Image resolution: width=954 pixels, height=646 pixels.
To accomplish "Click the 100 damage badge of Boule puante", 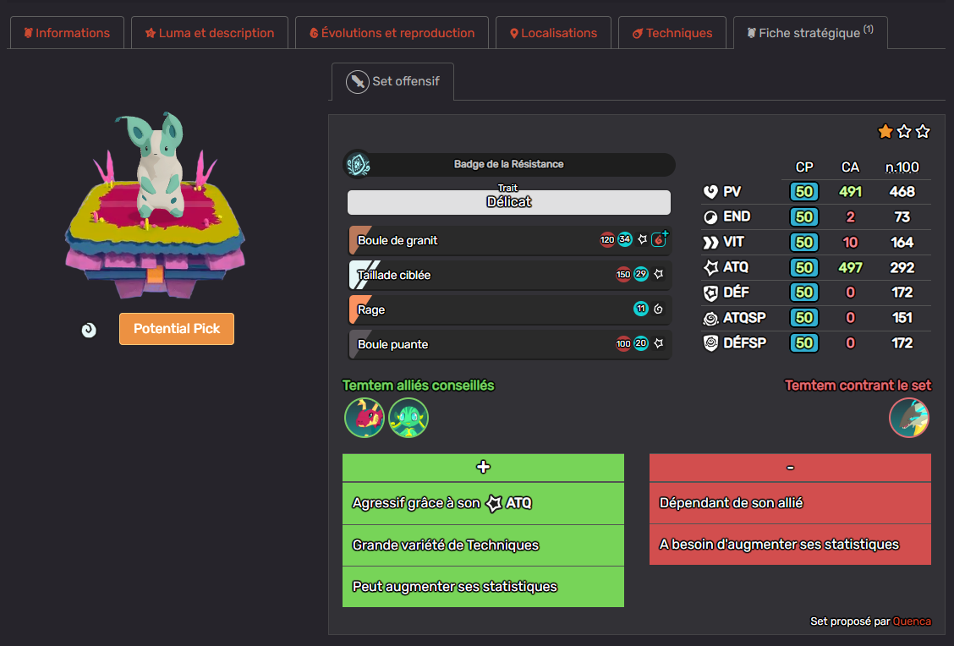I will click(623, 343).
